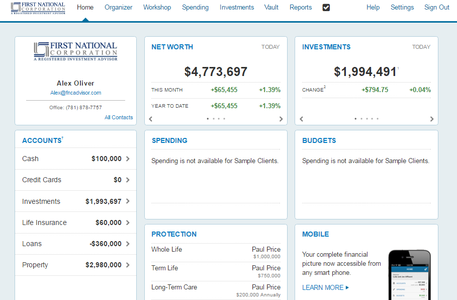Screen dimensions: 457x300
Task: Open the Home tab
Action: [x=85, y=7]
